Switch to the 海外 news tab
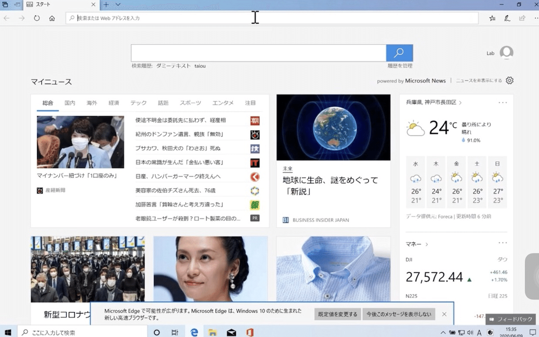This screenshot has width=539, height=337. click(x=92, y=103)
